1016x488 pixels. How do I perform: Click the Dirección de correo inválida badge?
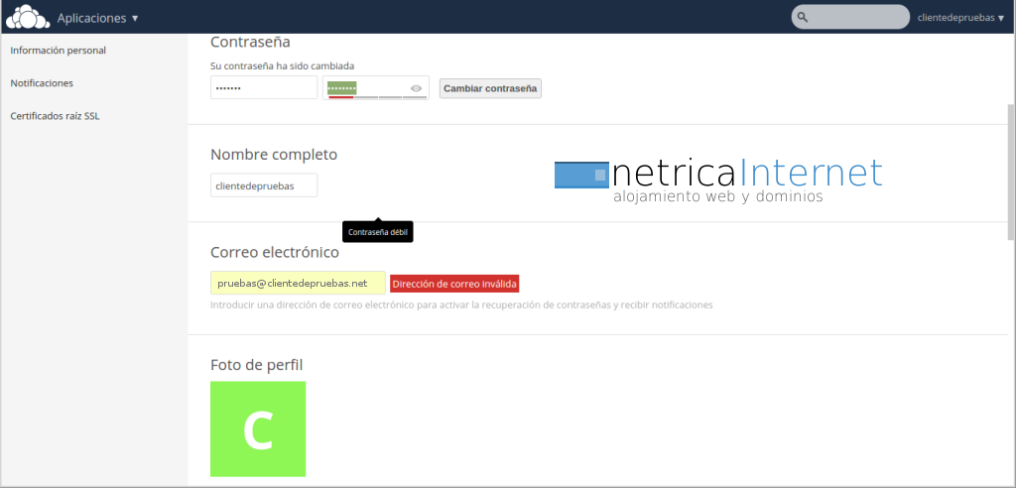coord(454,284)
